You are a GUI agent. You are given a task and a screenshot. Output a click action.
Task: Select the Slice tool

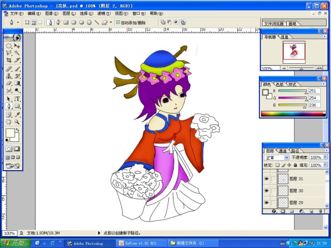coord(17,60)
